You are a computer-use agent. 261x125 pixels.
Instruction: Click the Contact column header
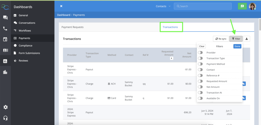tap(129, 55)
